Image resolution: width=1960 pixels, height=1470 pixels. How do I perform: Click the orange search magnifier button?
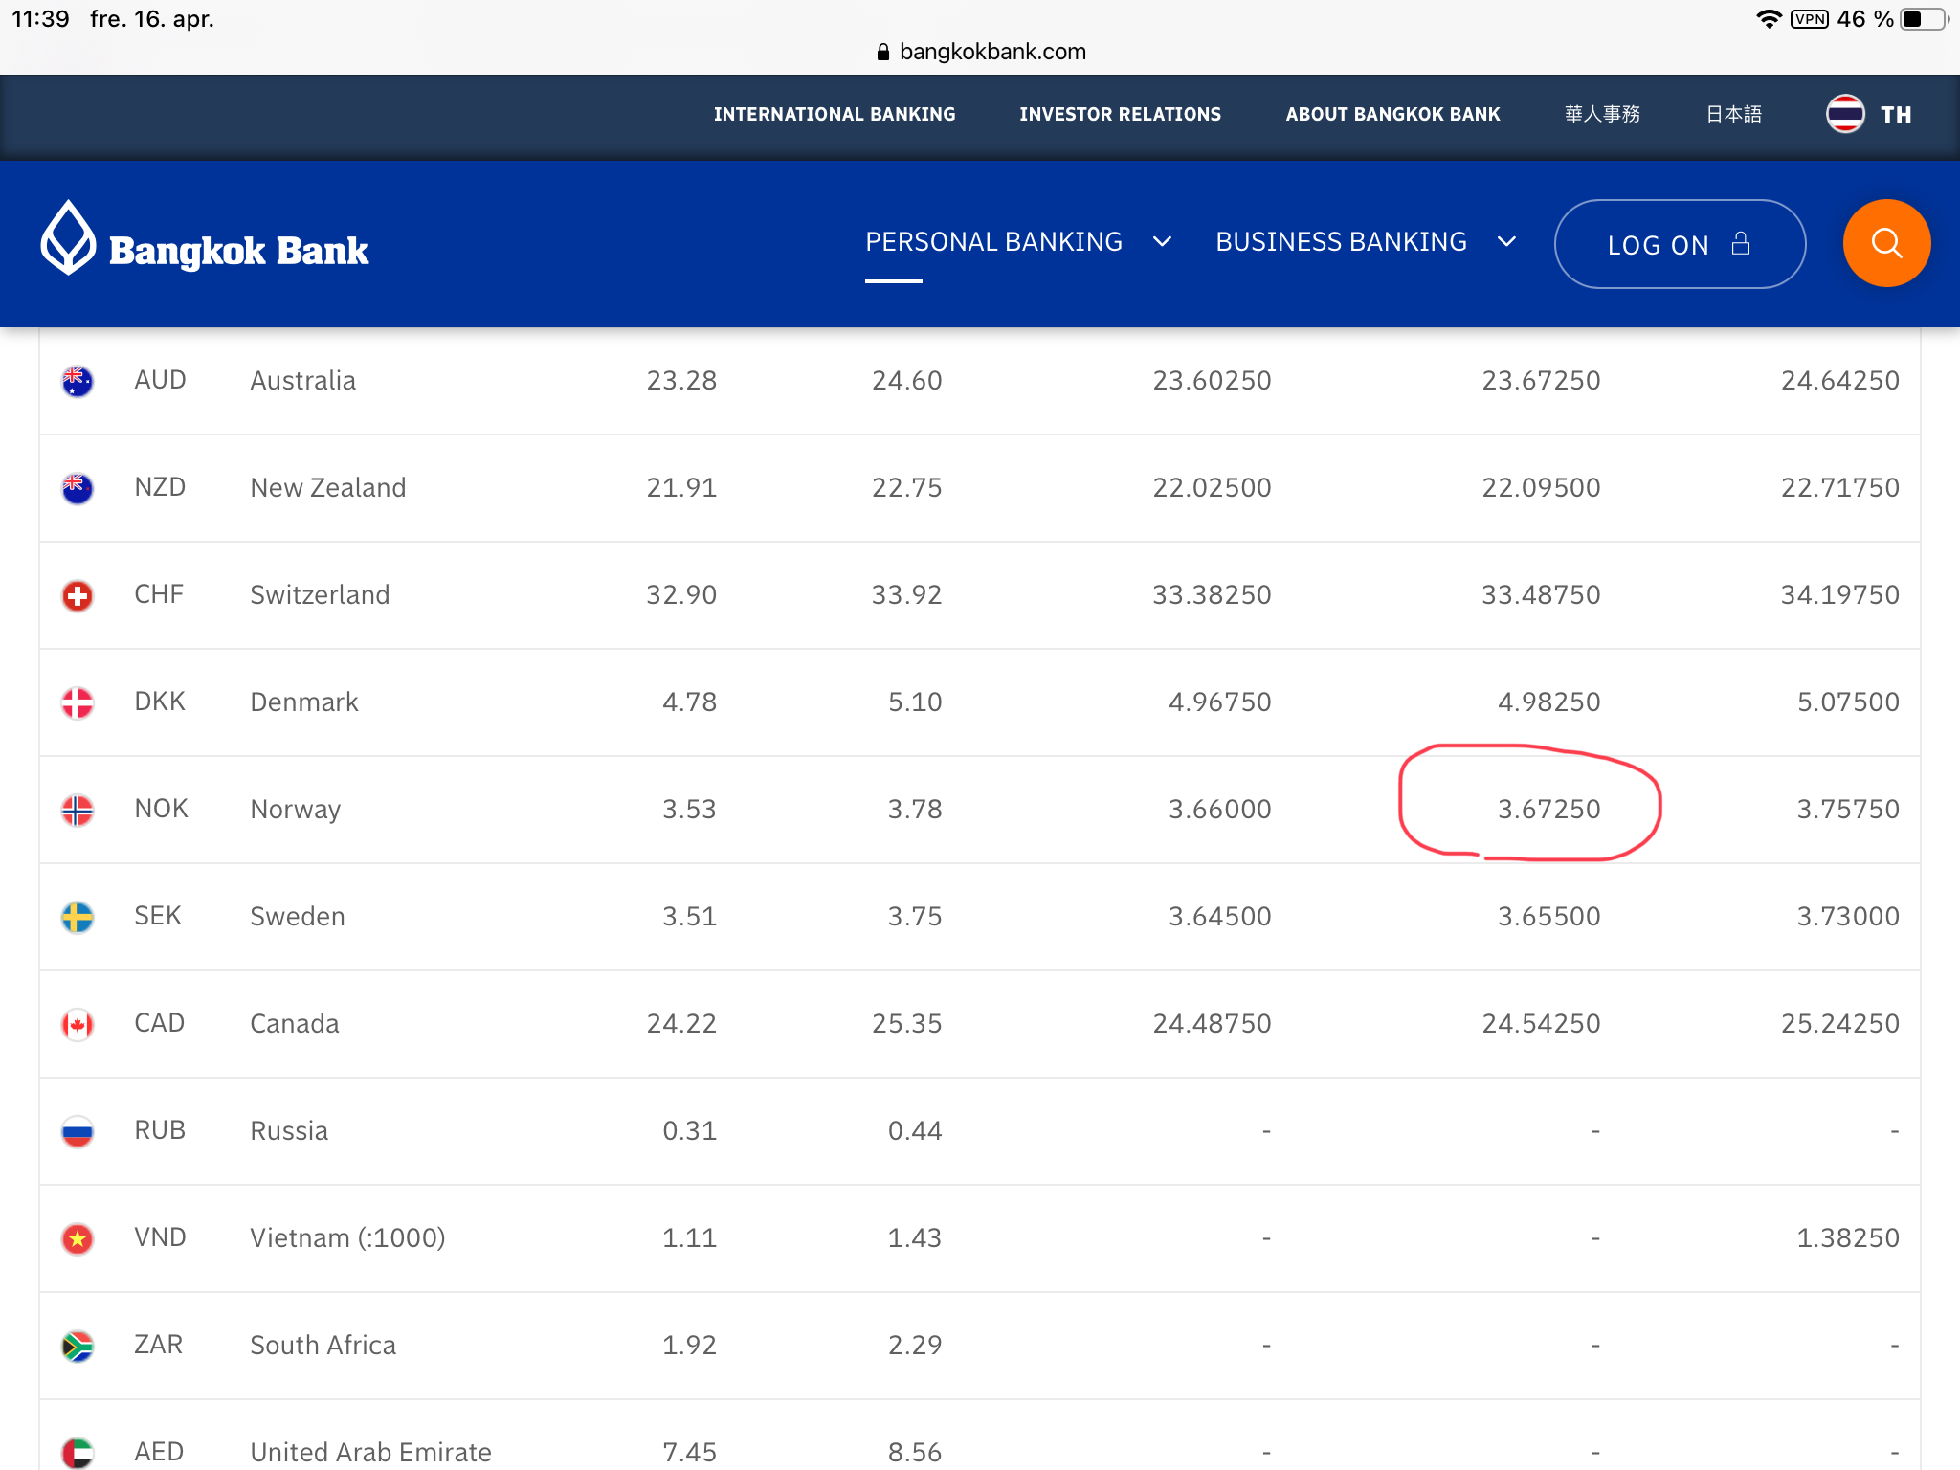1885,243
